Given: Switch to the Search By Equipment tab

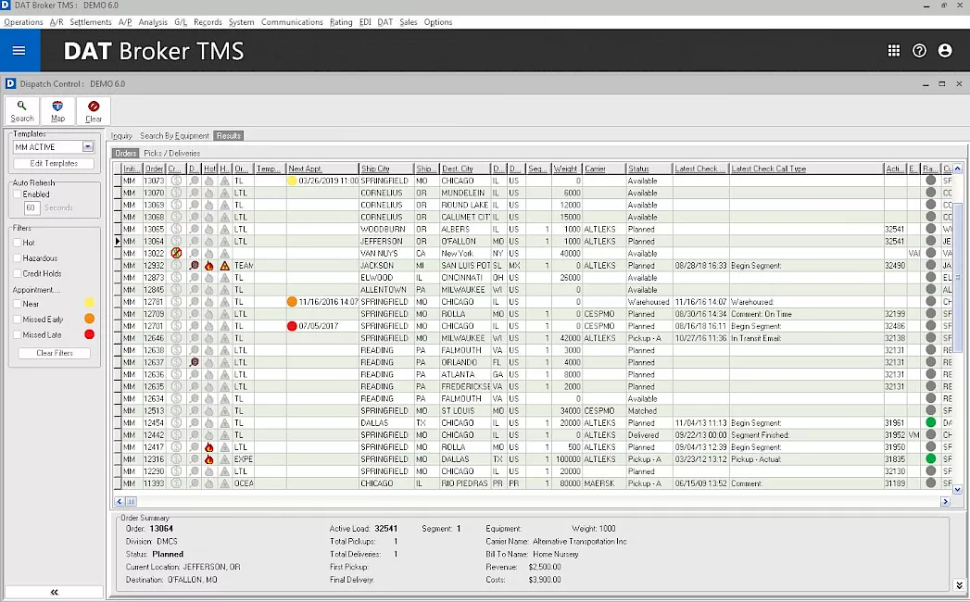Looking at the screenshot, I should tap(174, 136).
